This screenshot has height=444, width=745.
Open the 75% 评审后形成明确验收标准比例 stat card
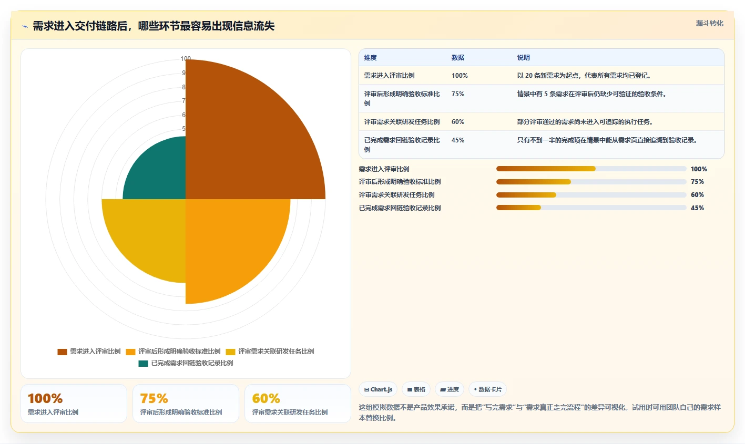click(x=186, y=404)
